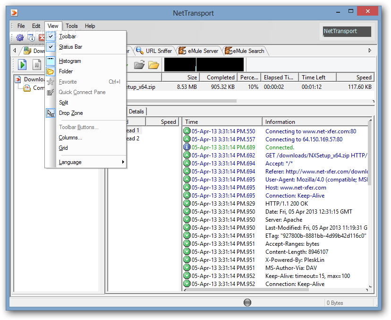
Task: Click the yellow open folder toolbar icon
Action: [153, 65]
